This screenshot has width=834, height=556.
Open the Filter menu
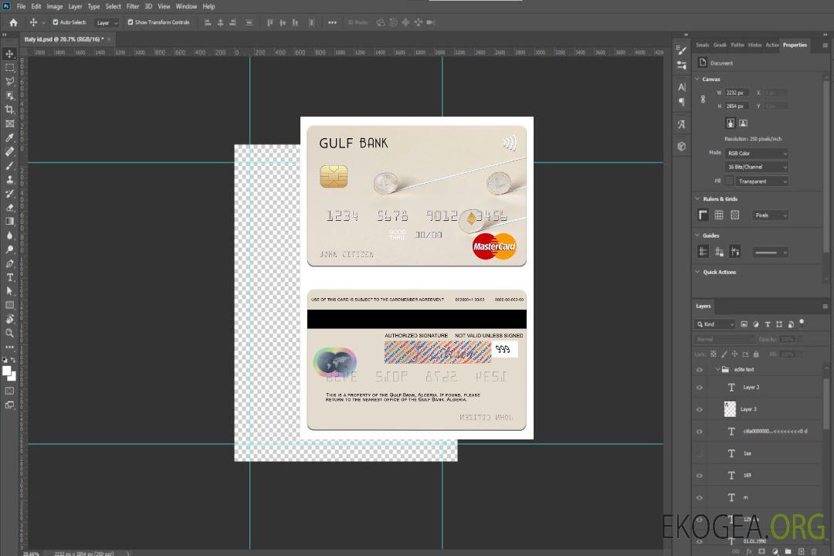[x=133, y=6]
